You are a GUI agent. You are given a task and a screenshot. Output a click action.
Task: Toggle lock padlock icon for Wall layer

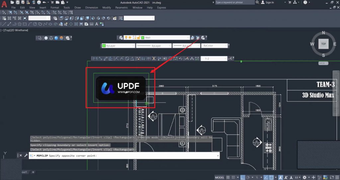click(x=139, y=38)
